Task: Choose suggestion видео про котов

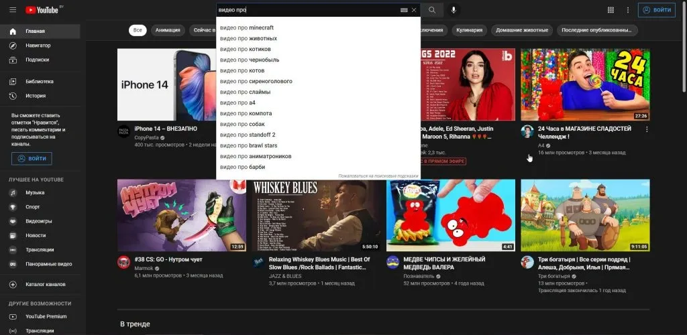Action: coord(318,71)
